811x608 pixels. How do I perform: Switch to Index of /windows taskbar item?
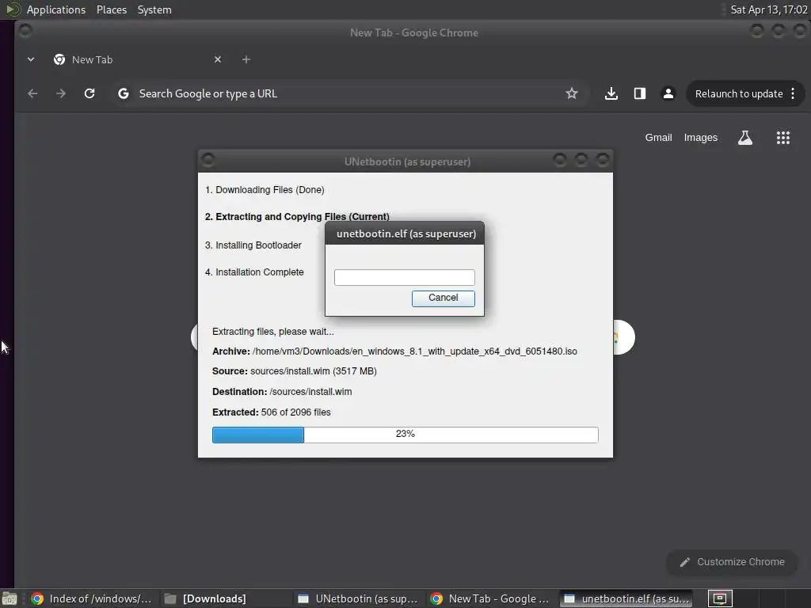coord(92,598)
